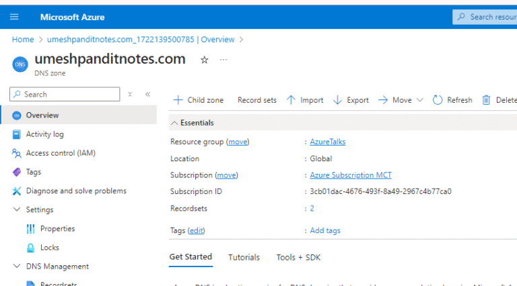This screenshot has height=286, width=517.
Task: Open Diagnose and solve problems
Action: (76, 191)
